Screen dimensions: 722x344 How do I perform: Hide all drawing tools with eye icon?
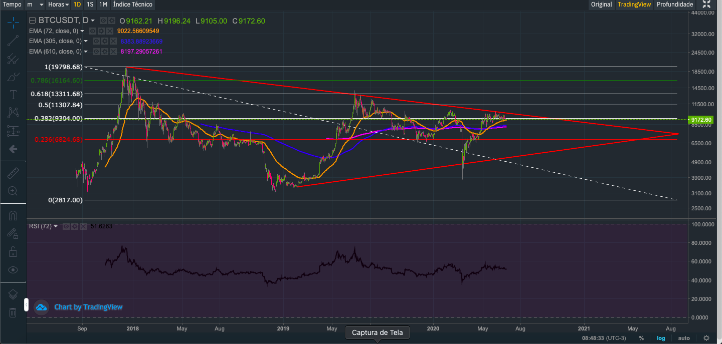(x=13, y=269)
